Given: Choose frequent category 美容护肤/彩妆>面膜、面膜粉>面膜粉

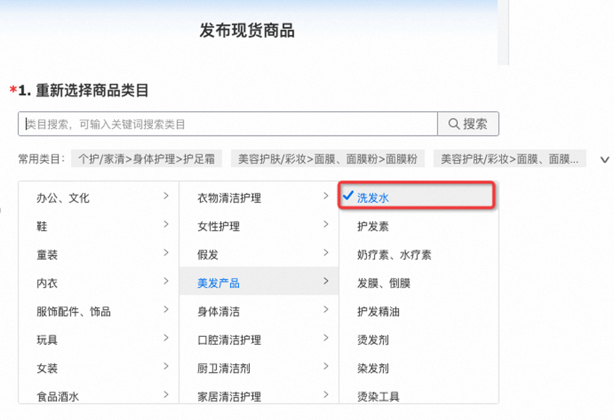Looking at the screenshot, I should pyautogui.click(x=327, y=159).
